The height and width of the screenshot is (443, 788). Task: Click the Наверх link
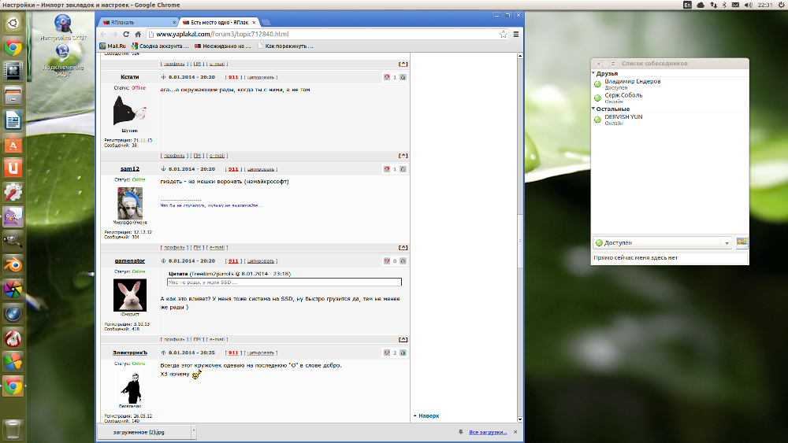tap(429, 416)
